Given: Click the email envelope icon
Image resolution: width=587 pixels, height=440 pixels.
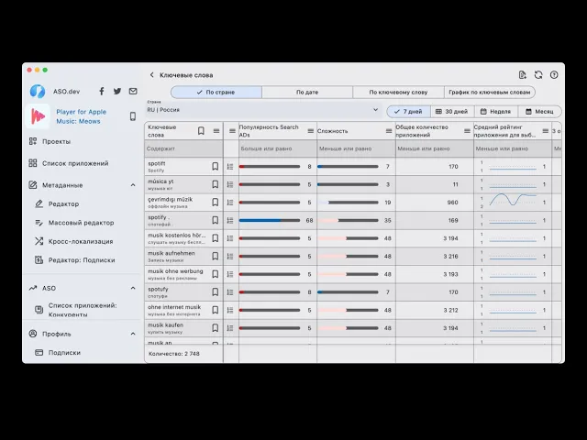Looking at the screenshot, I should (133, 91).
